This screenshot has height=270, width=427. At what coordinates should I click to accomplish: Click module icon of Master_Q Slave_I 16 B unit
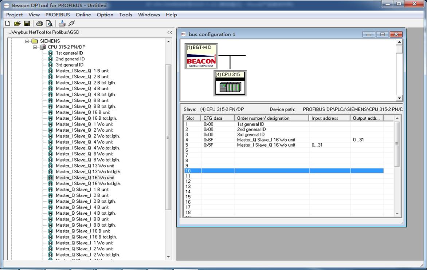[x=50, y=231]
